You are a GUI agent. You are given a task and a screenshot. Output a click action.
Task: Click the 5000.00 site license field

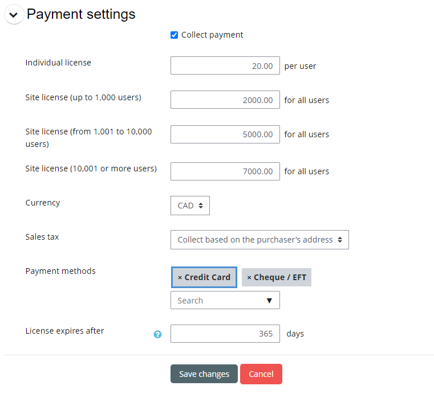tap(225, 134)
